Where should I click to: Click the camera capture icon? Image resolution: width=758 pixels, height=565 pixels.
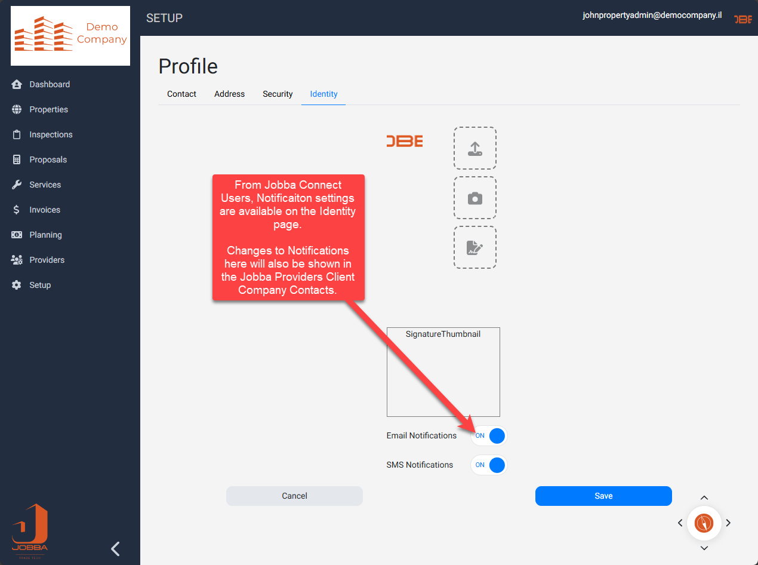tap(475, 198)
